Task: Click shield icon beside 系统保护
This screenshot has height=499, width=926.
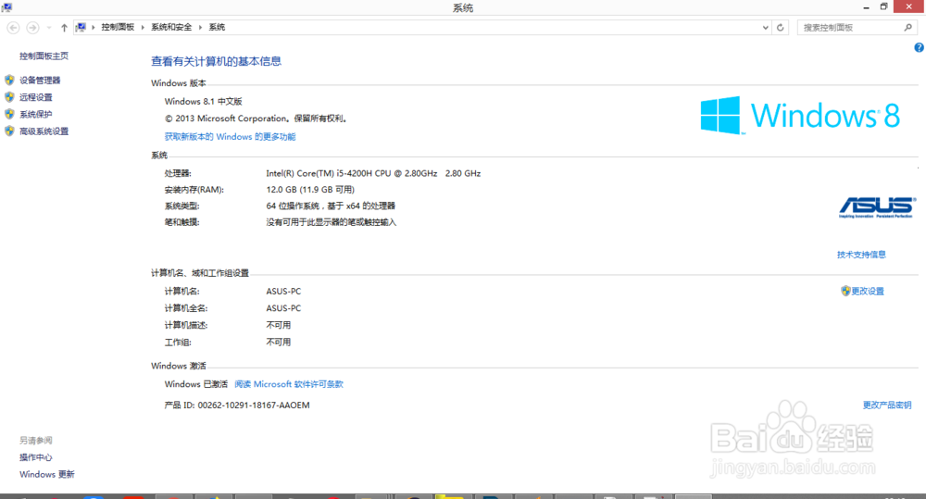Action: tap(9, 114)
